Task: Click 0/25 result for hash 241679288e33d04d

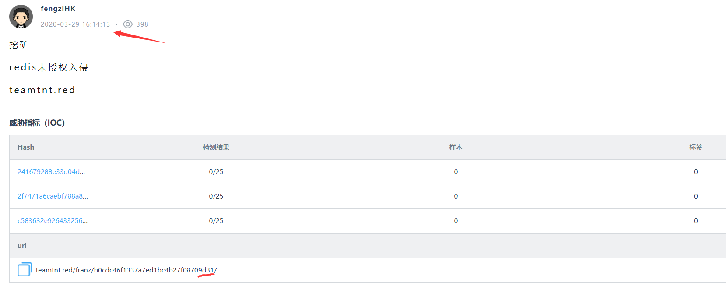Action: click(x=216, y=172)
